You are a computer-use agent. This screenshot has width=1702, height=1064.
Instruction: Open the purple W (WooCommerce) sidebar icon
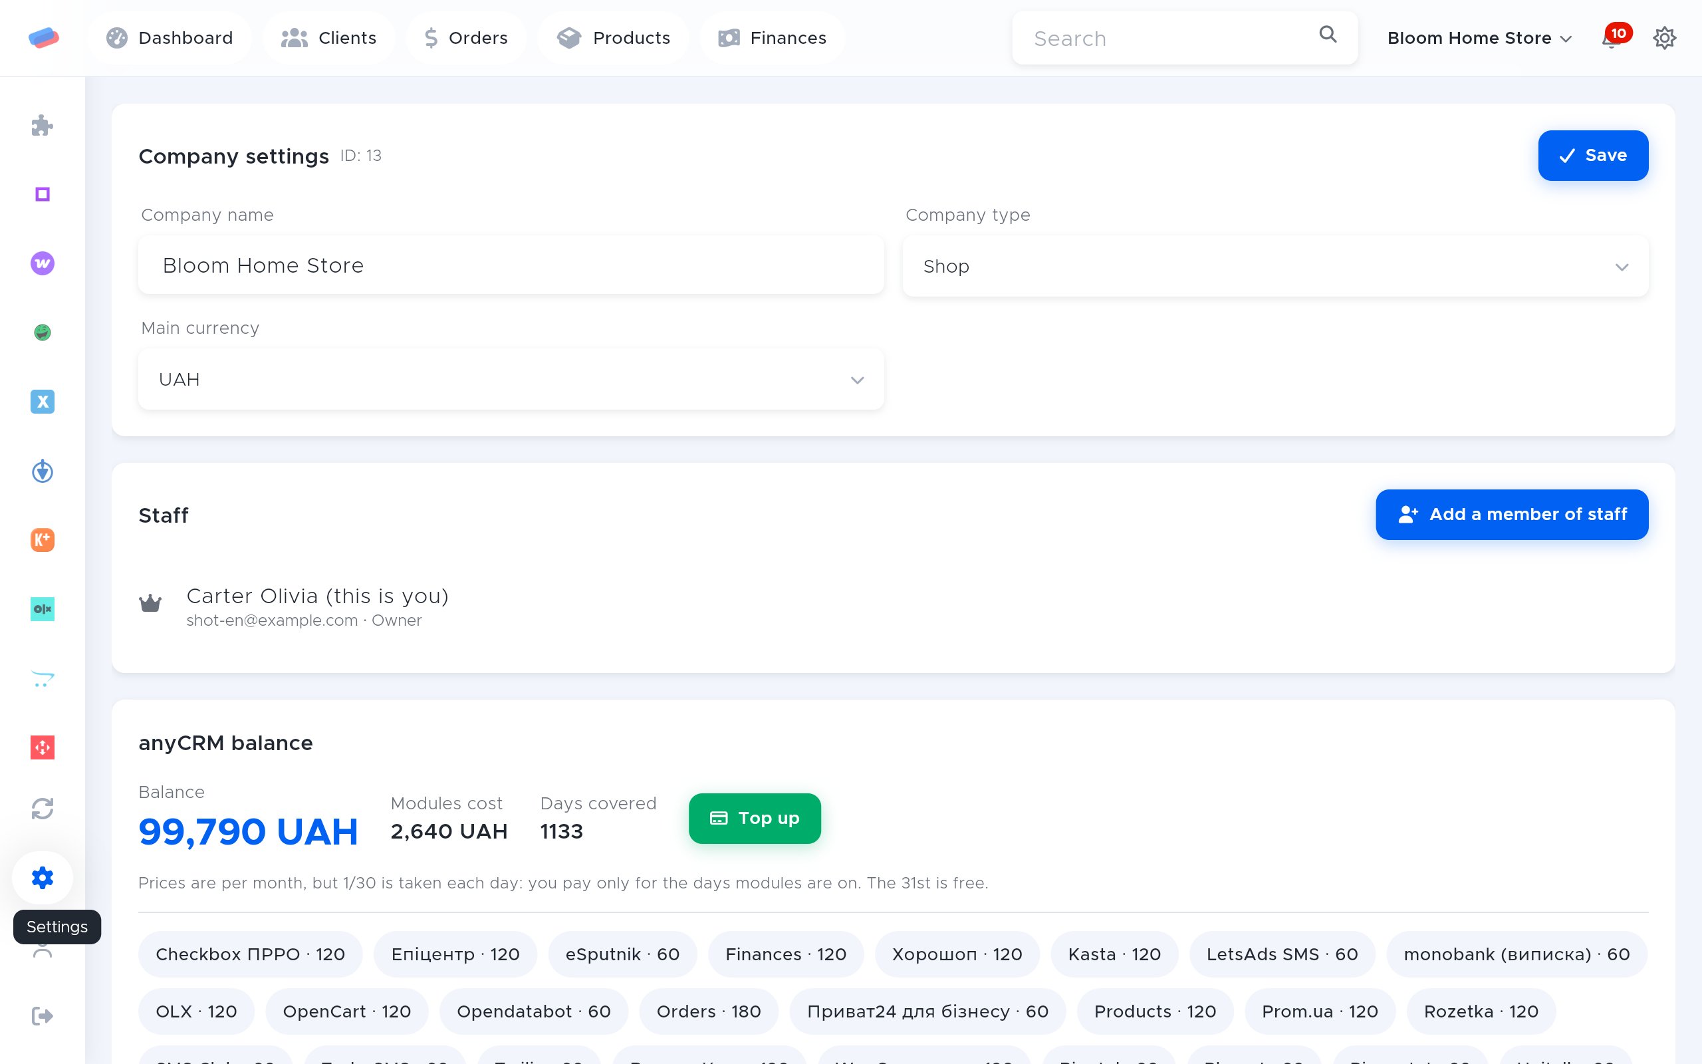(42, 263)
